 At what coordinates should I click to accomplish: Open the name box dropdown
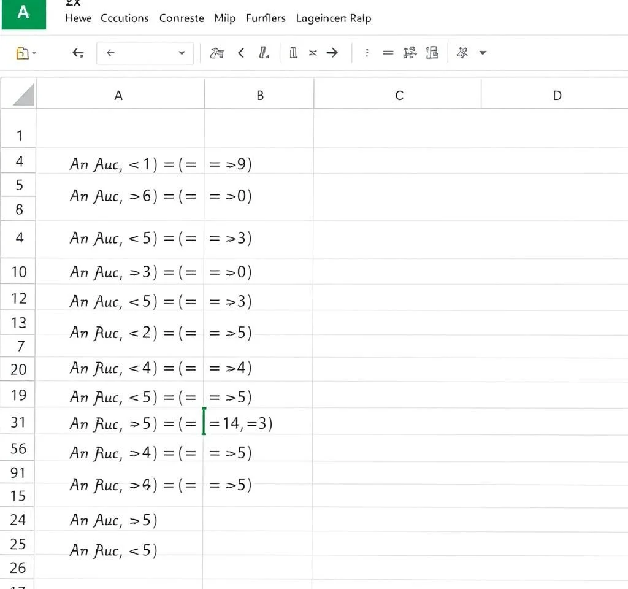(182, 53)
